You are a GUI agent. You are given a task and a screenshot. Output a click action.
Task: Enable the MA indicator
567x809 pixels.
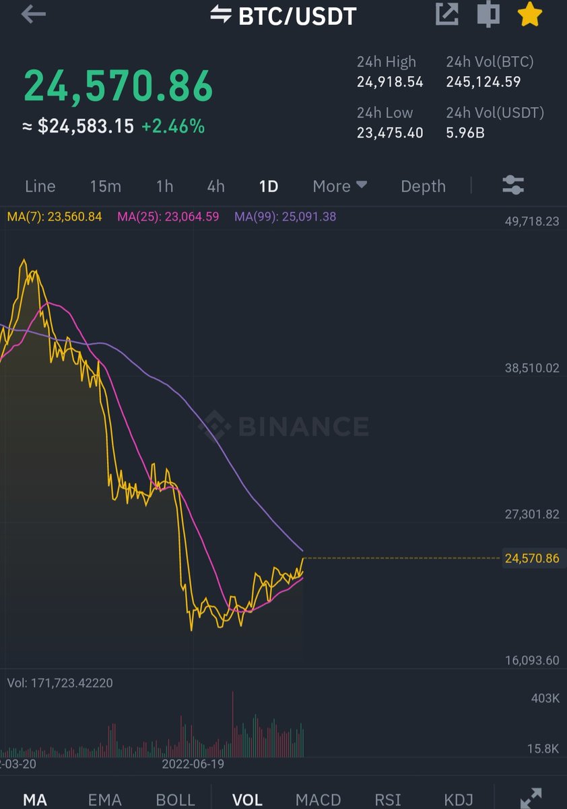pyautogui.click(x=35, y=800)
